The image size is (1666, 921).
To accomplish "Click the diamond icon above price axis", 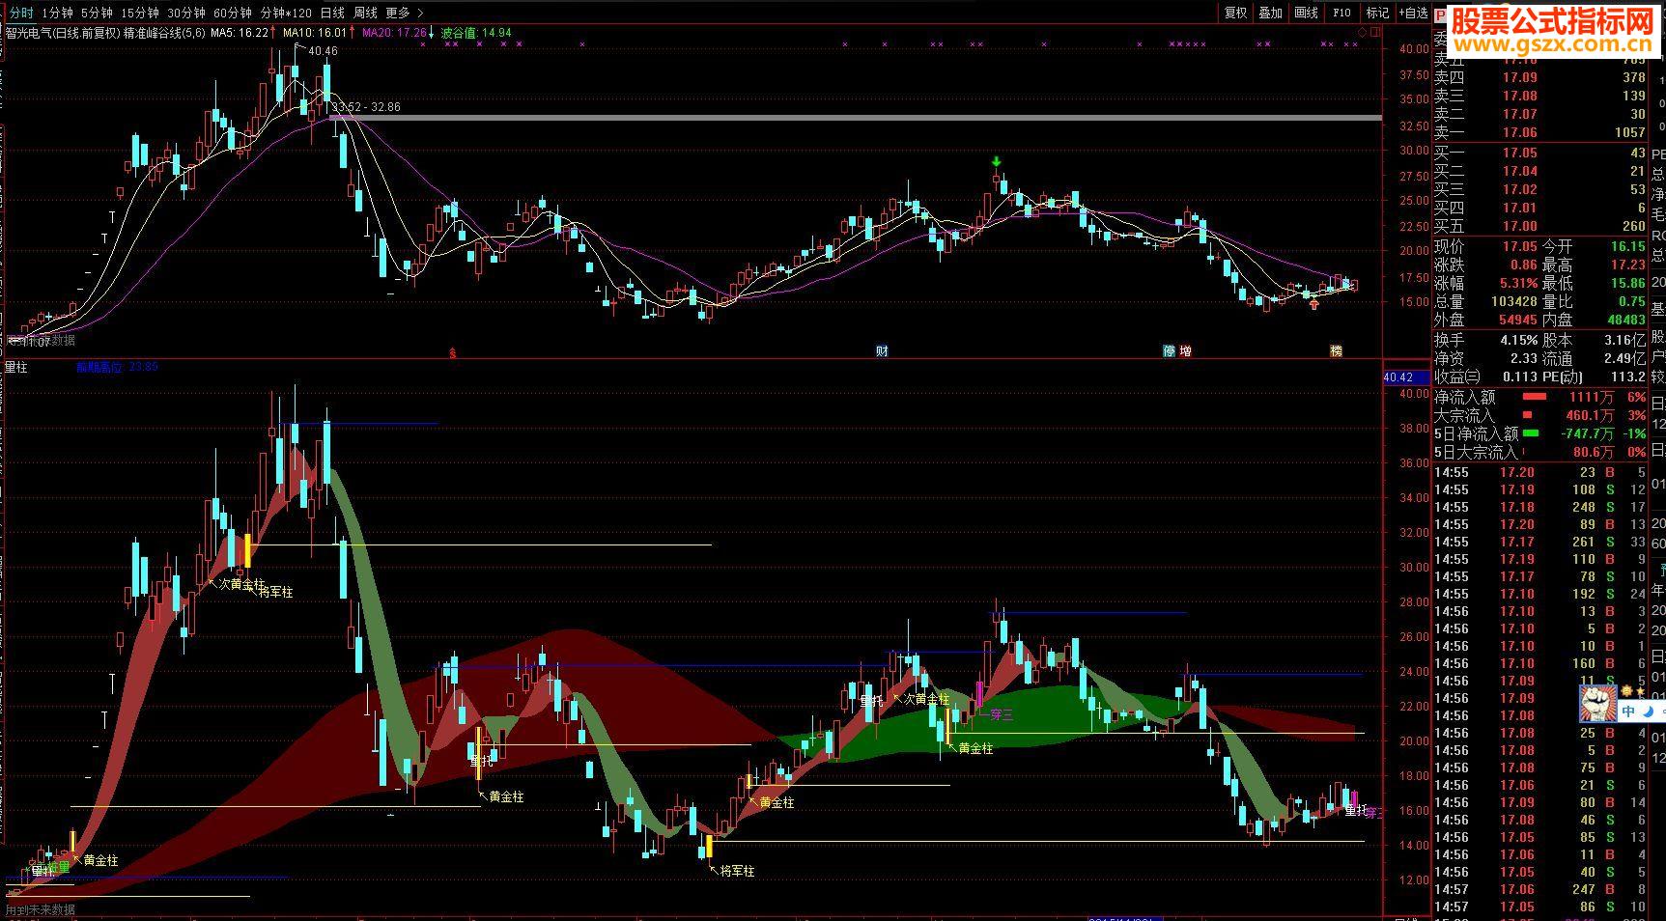I will [1362, 33].
